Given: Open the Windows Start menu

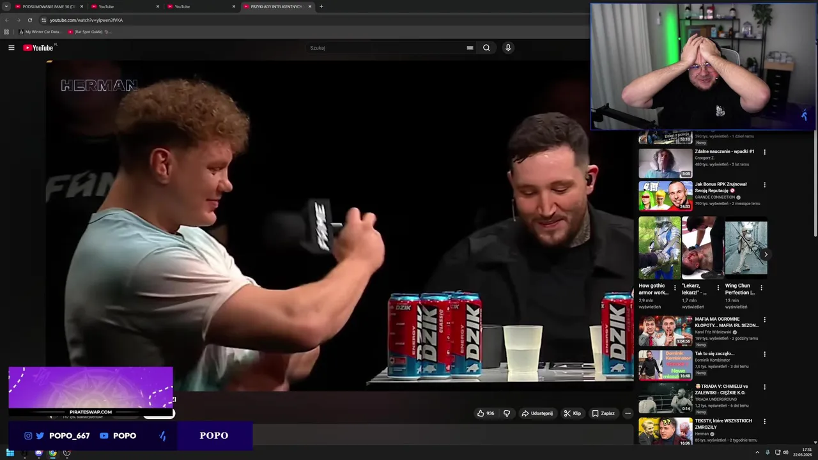Looking at the screenshot, I should click(x=10, y=453).
